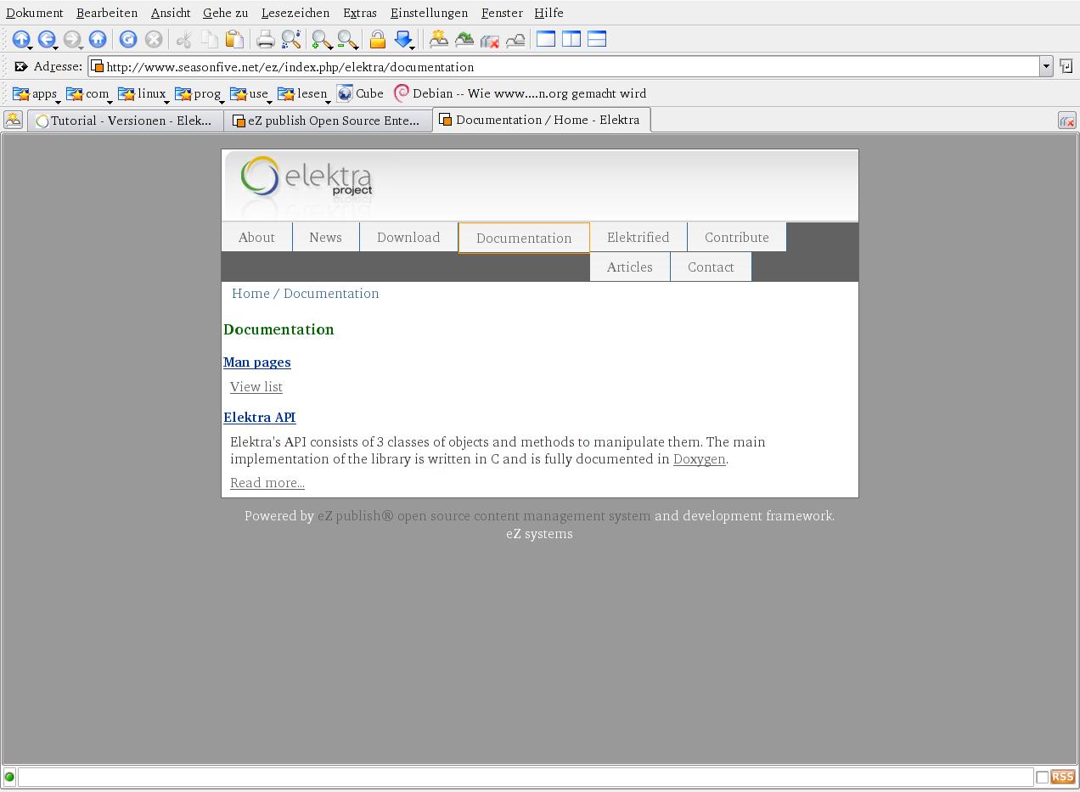Open the lesen bookmark folder
Screen dimensions: 1080x792
(x=303, y=93)
